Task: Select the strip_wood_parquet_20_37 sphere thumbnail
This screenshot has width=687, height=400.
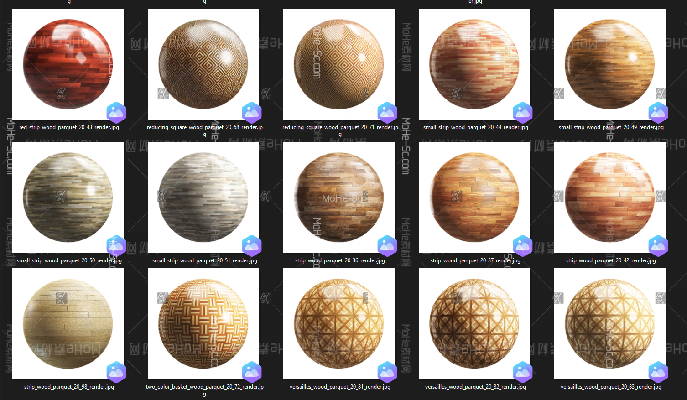Action: click(x=474, y=197)
